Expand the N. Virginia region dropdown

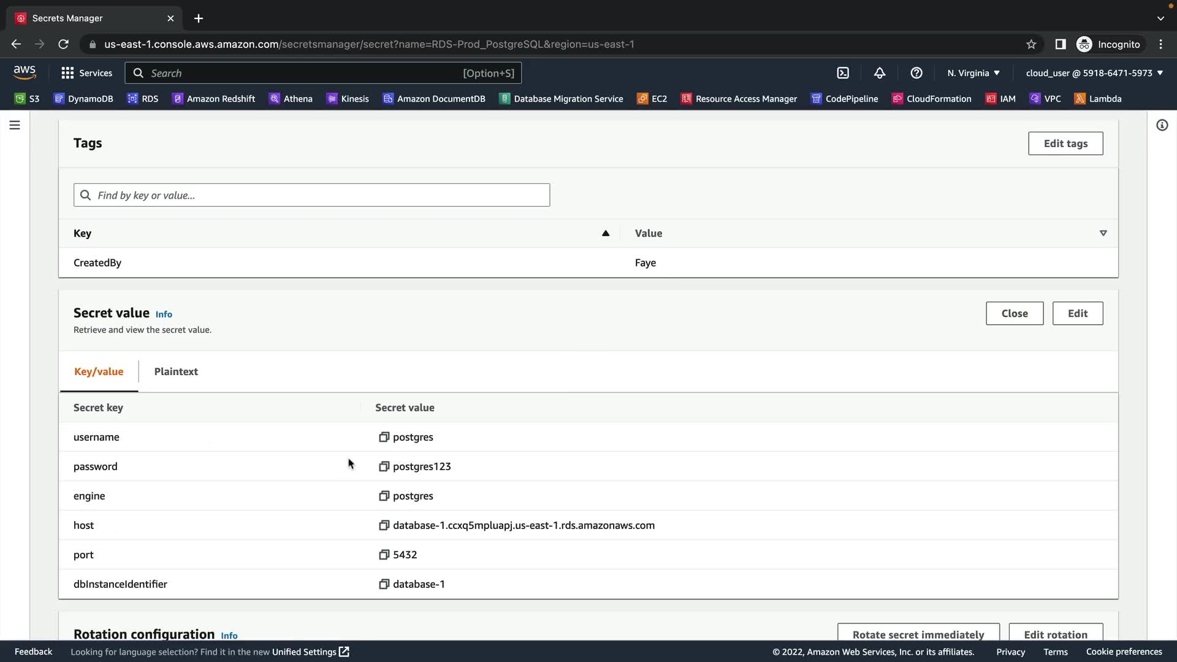pos(973,73)
